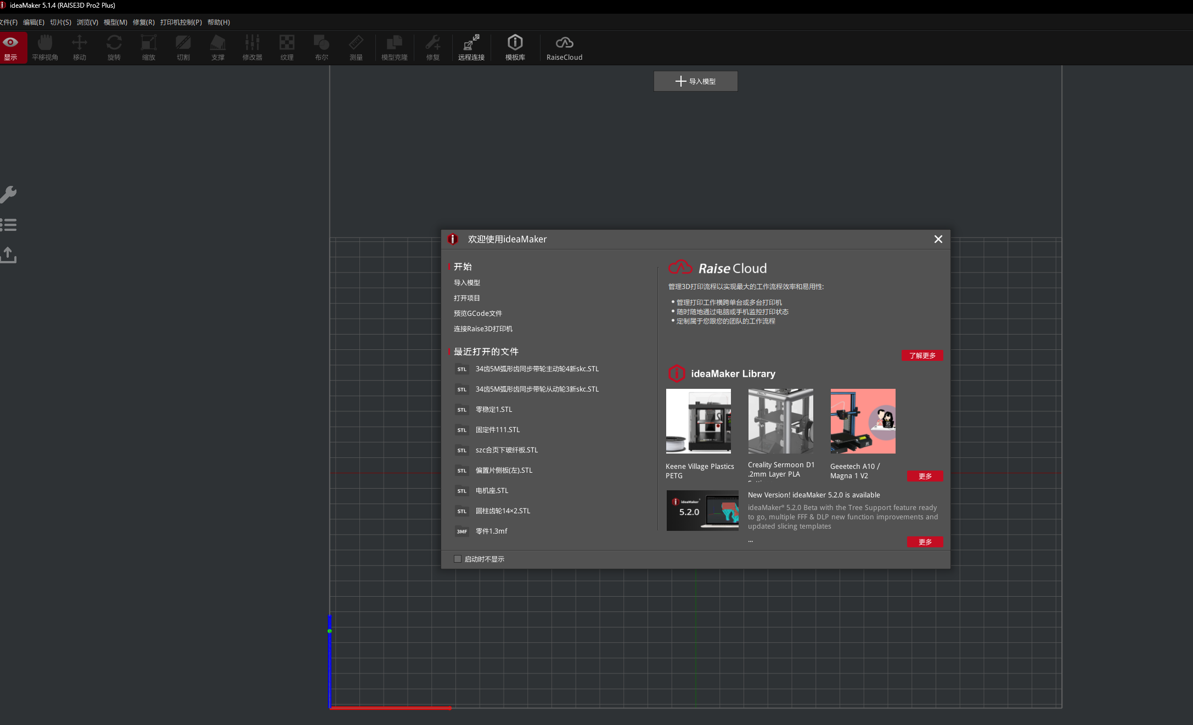1193x725 pixels.
Task: Open the list icon in left sidebar
Action: 9,224
